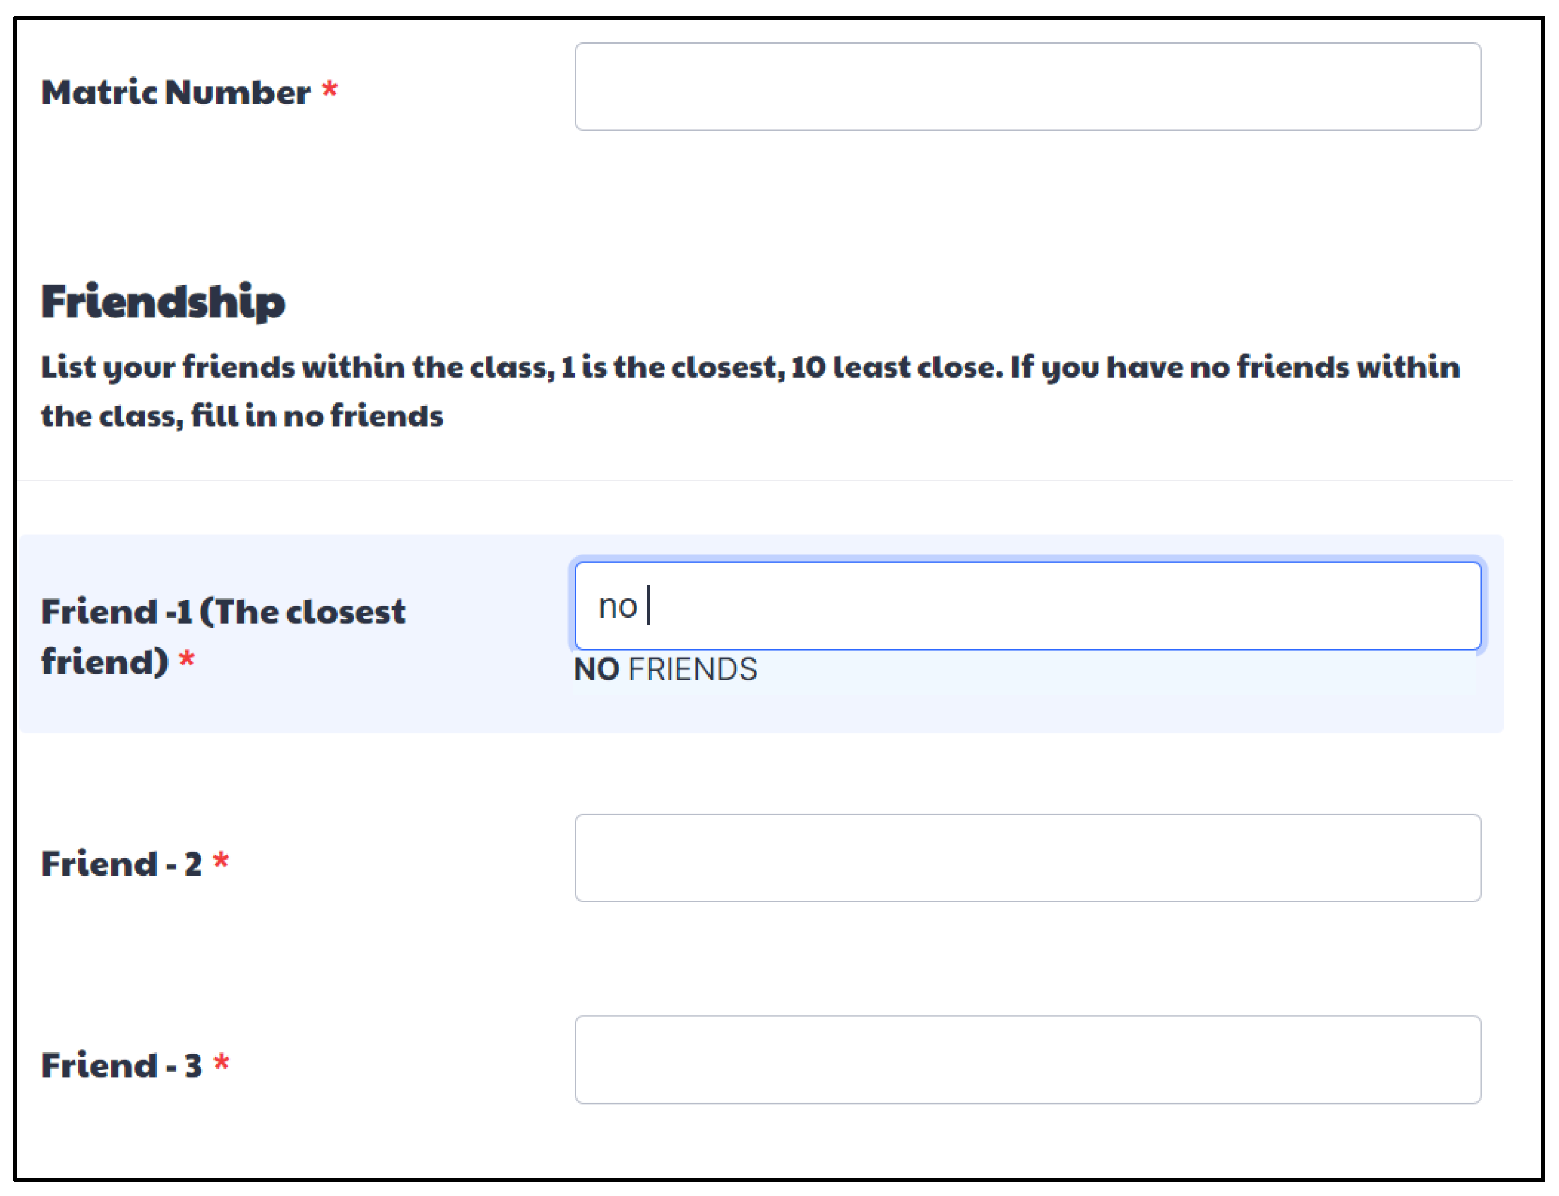Click the bold 'NO' in the suggestion text

(596, 669)
